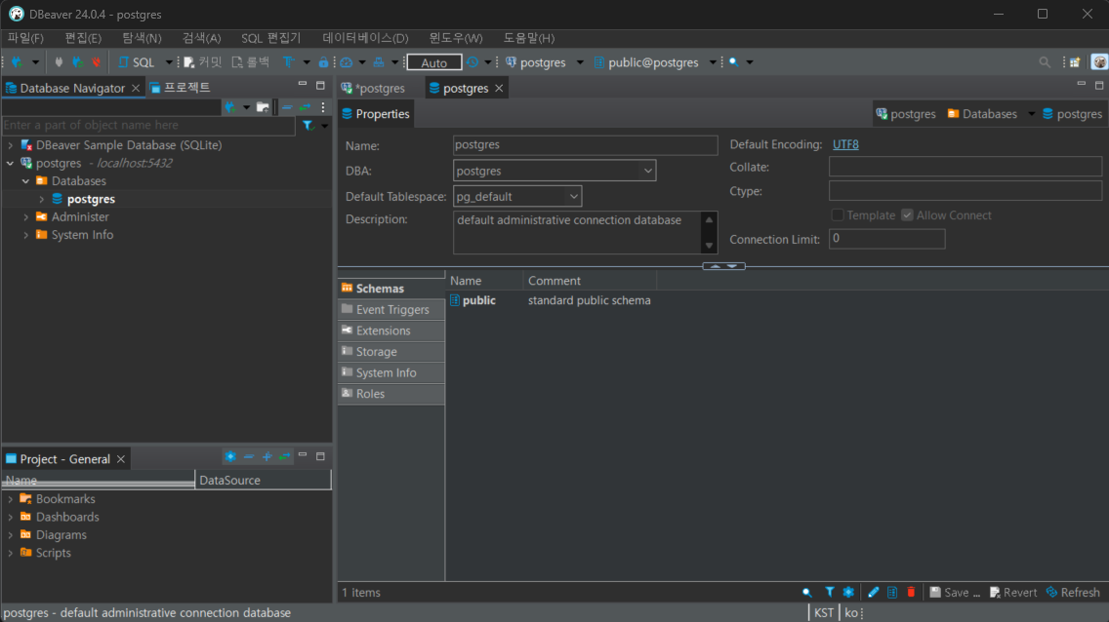Click the gray global search icon

1045,62
